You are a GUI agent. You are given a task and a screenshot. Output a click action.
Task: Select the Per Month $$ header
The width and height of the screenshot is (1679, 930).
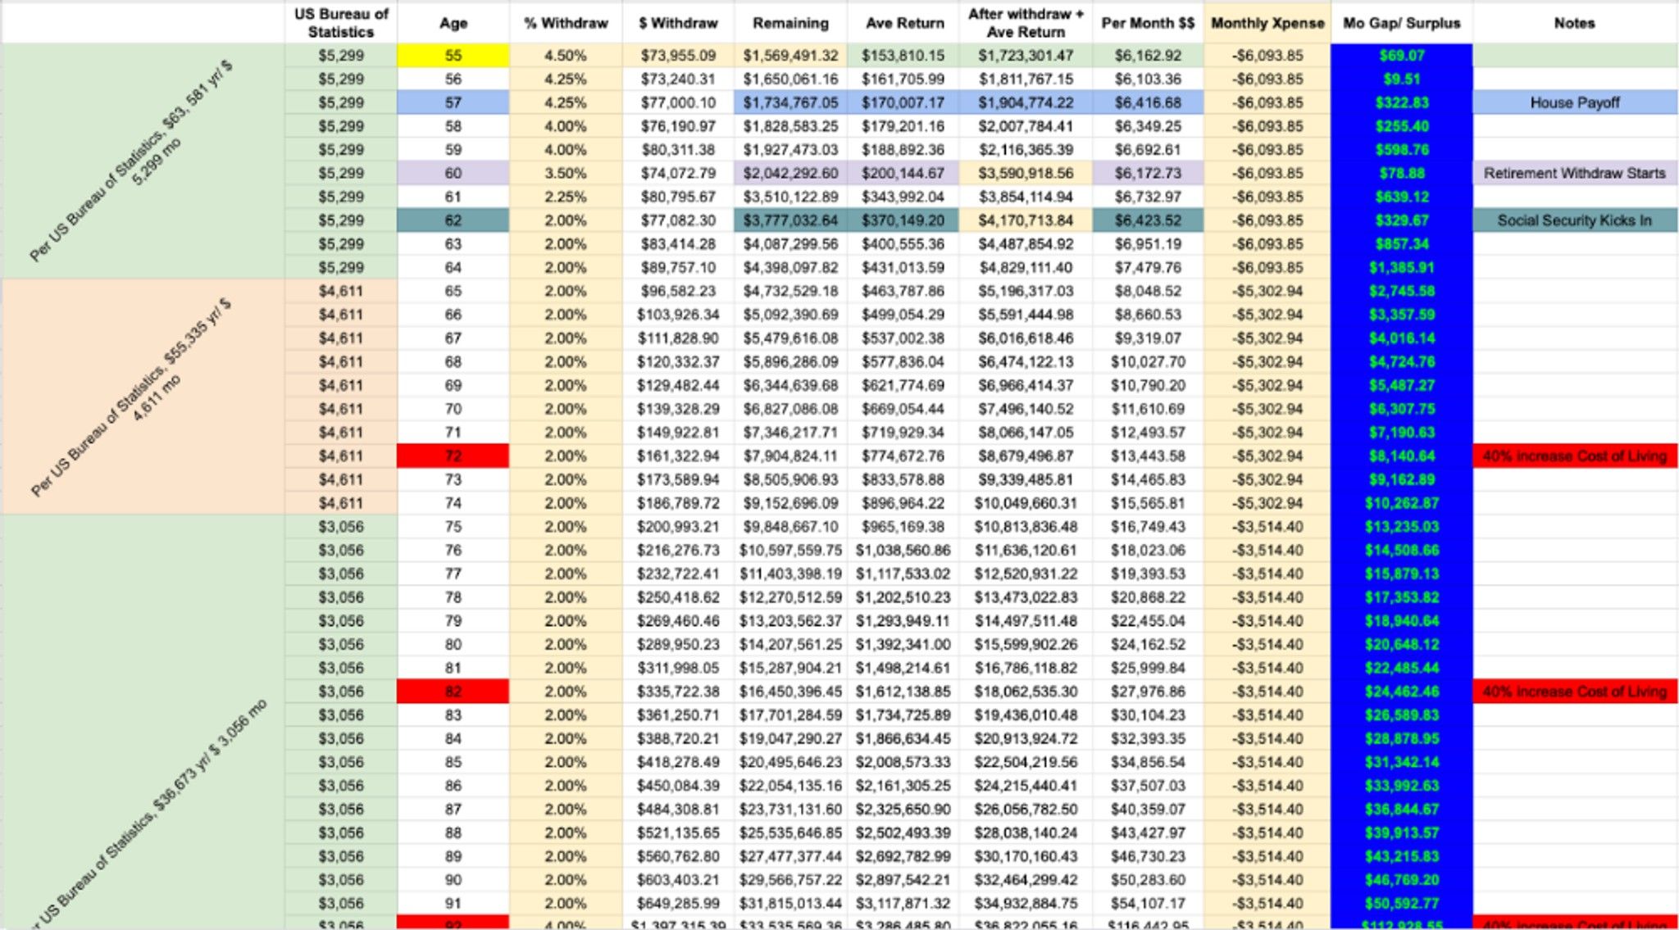[x=1148, y=23]
